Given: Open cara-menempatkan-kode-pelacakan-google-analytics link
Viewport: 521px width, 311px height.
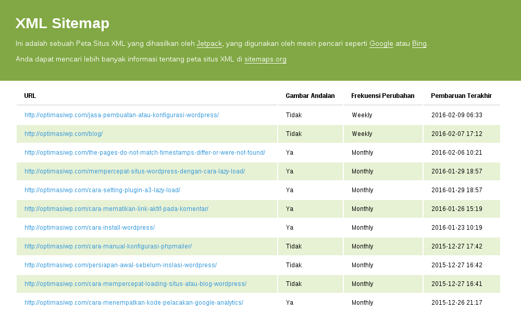Looking at the screenshot, I should pos(134,303).
